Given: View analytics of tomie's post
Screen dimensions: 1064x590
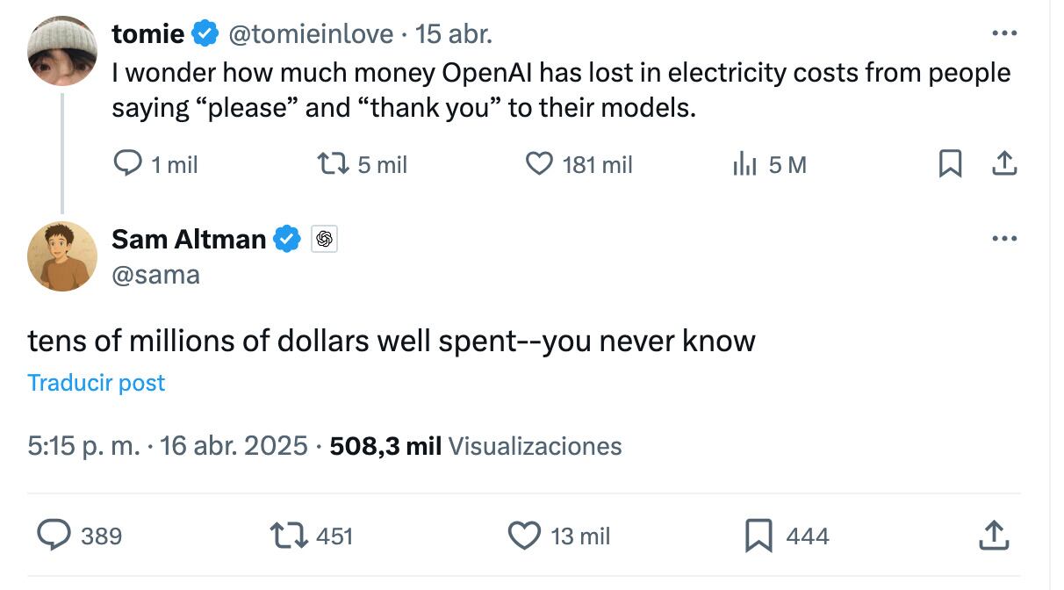Looking at the screenshot, I should coord(744,164).
